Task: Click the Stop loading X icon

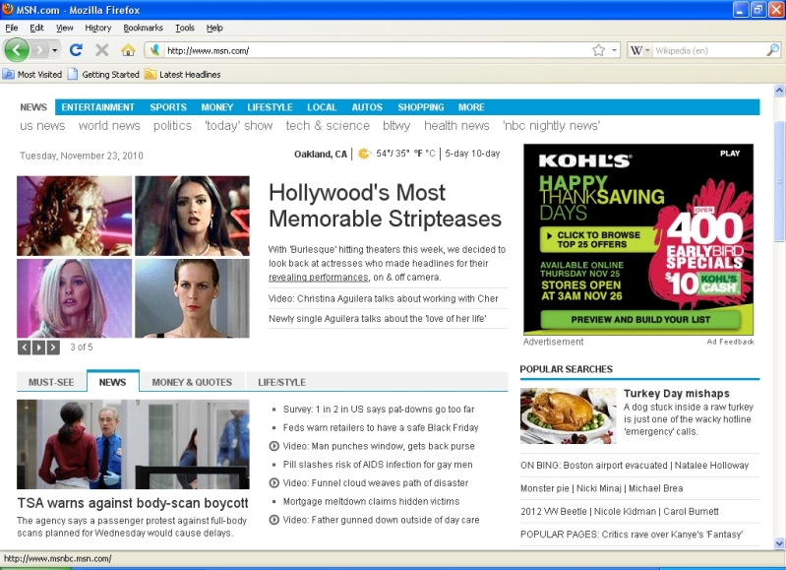Action: [101, 49]
